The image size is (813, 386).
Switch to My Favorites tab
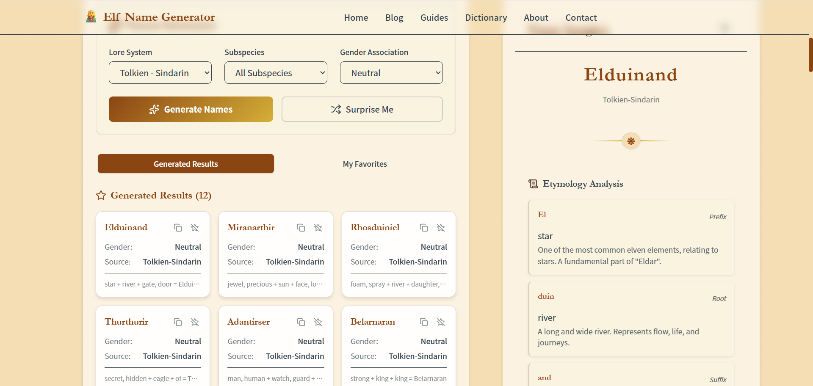(x=365, y=164)
